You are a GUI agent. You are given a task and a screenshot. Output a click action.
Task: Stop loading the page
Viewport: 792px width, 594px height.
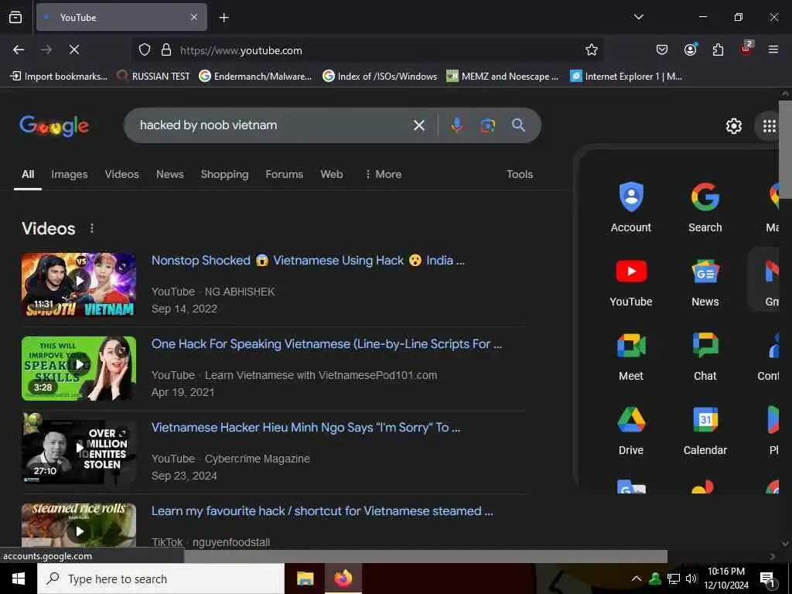coord(73,49)
